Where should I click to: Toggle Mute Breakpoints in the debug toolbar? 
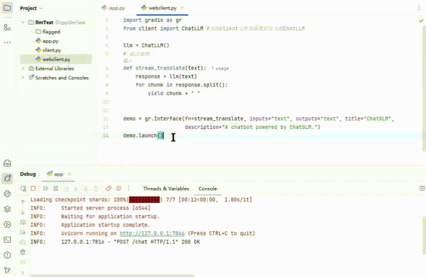point(119,188)
